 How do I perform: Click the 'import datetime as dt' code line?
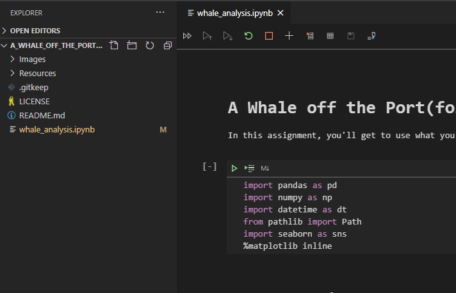coord(295,210)
